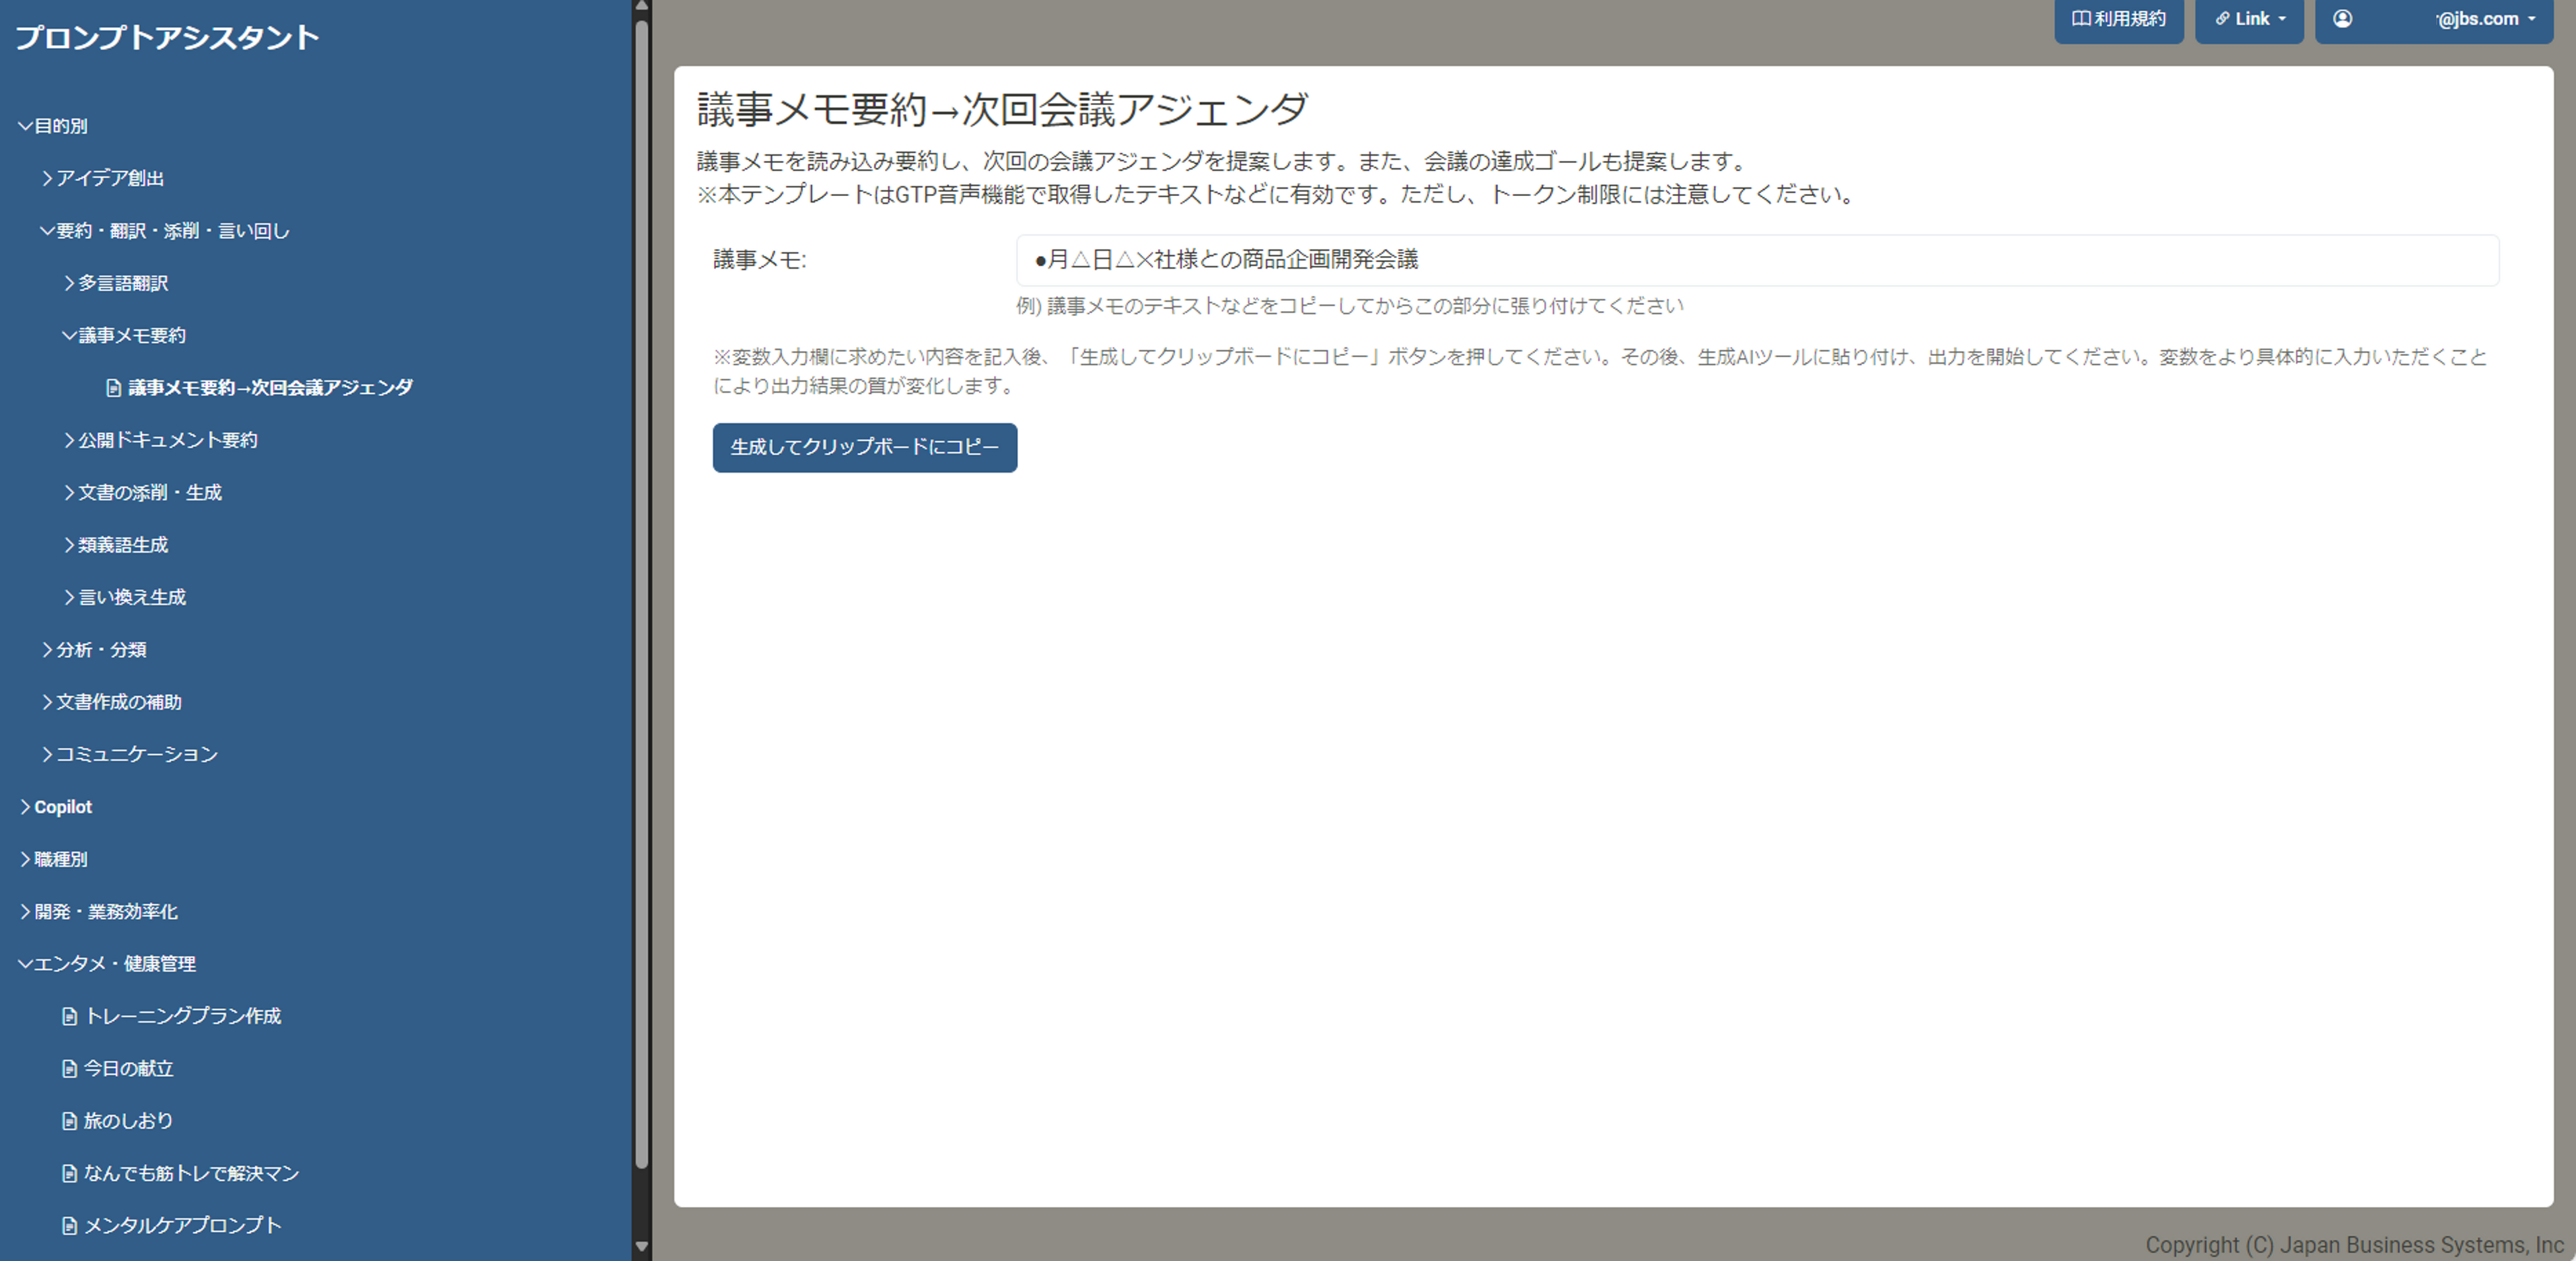Click the sidebar scroll down arrow
This screenshot has height=1261, width=2576.
pos(642,1246)
